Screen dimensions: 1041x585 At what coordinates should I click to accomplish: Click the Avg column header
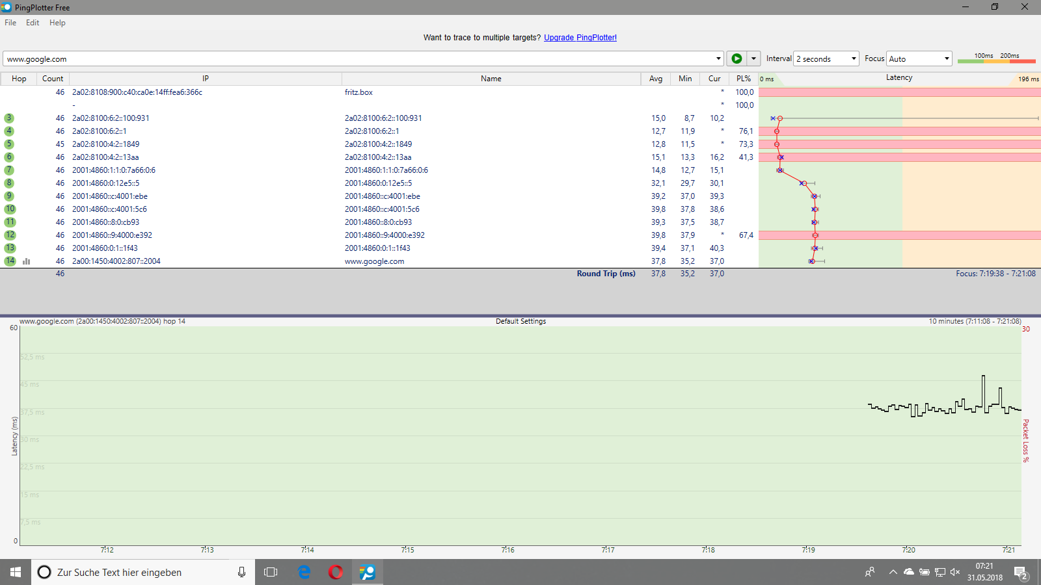(656, 79)
